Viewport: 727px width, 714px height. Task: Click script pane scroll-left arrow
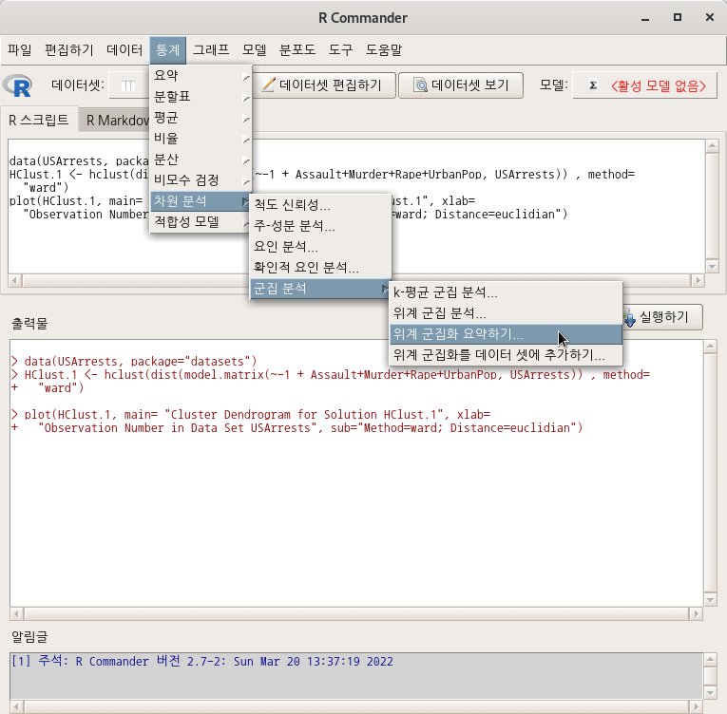15,280
